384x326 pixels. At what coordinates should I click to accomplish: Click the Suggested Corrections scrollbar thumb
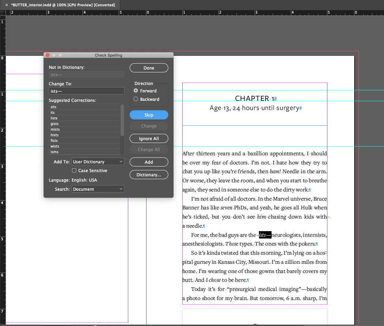122,119
